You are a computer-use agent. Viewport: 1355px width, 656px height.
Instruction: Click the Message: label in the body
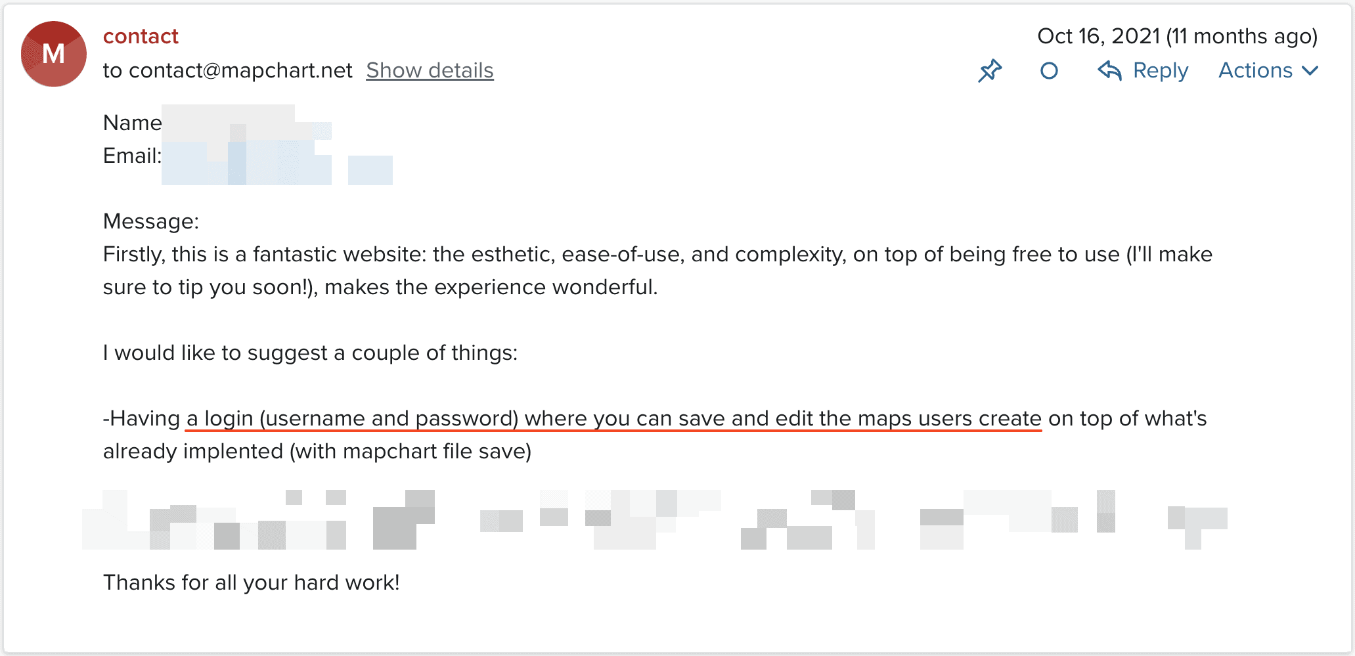point(151,221)
